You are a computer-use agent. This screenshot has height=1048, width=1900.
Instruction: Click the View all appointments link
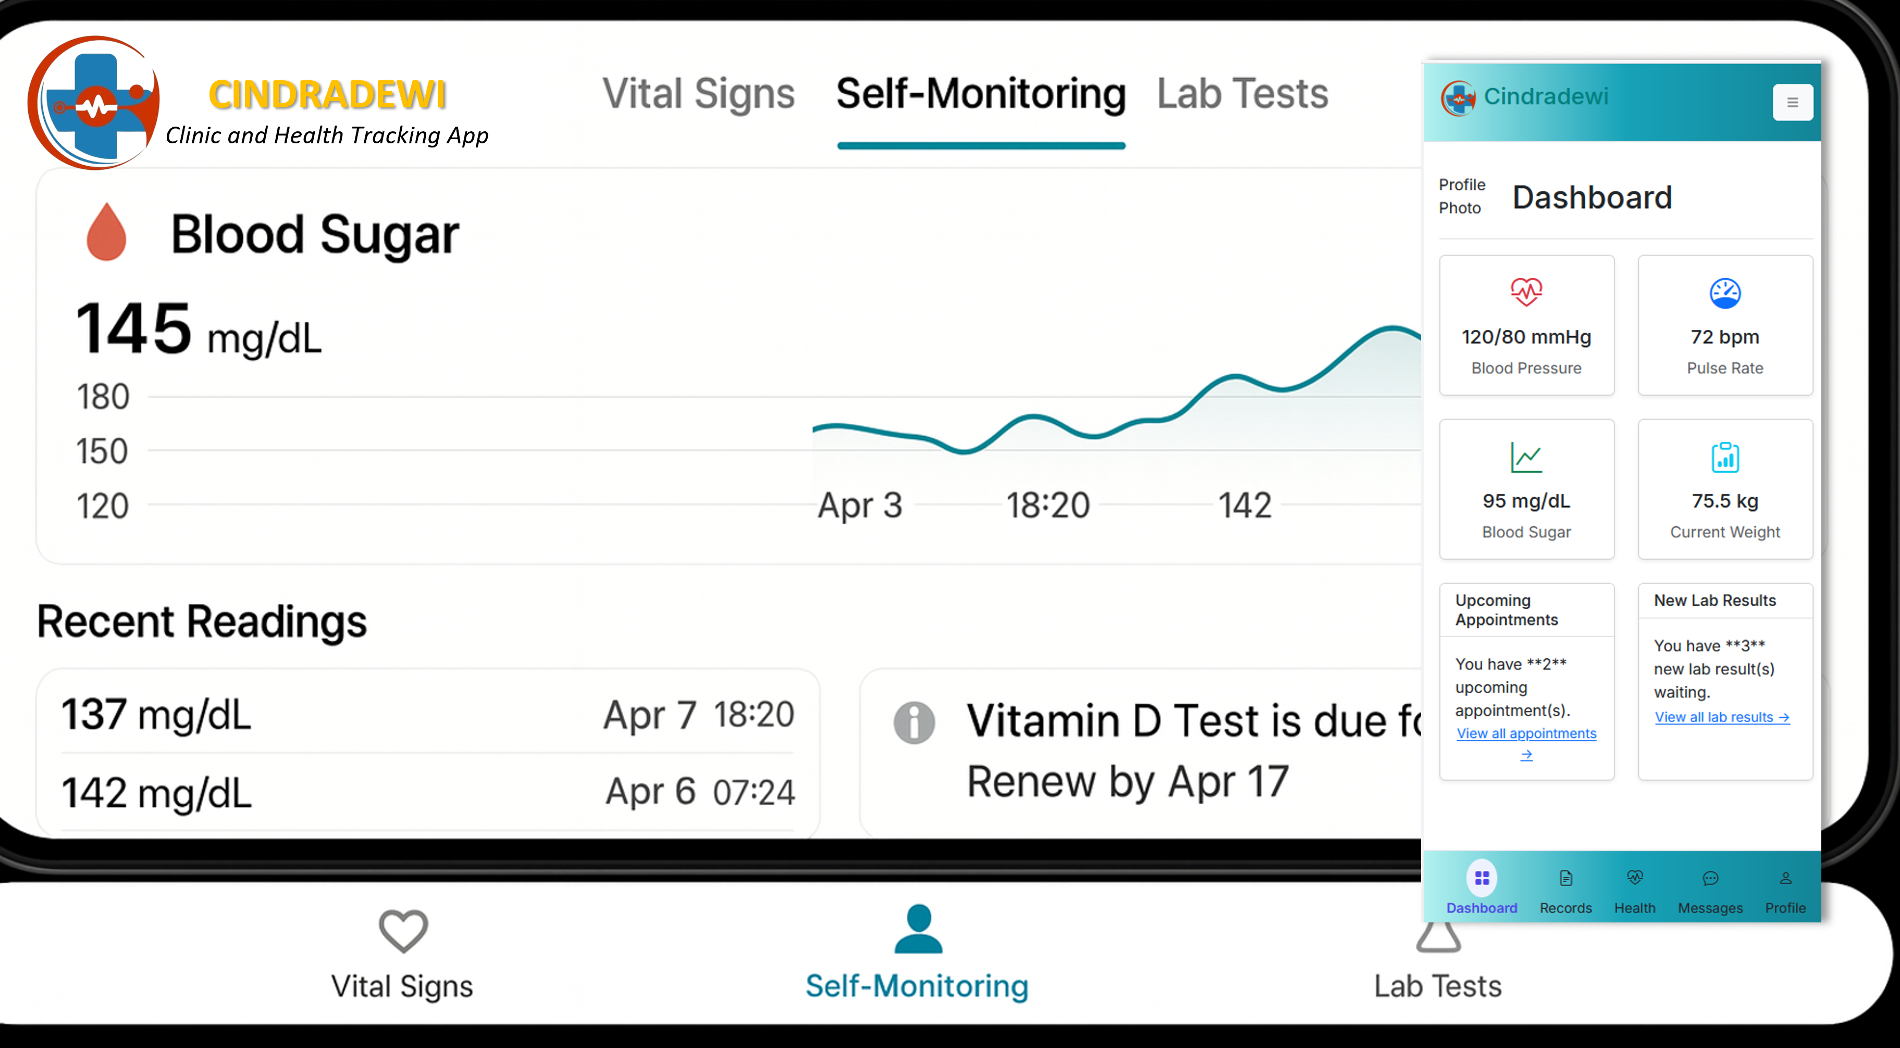tap(1526, 733)
